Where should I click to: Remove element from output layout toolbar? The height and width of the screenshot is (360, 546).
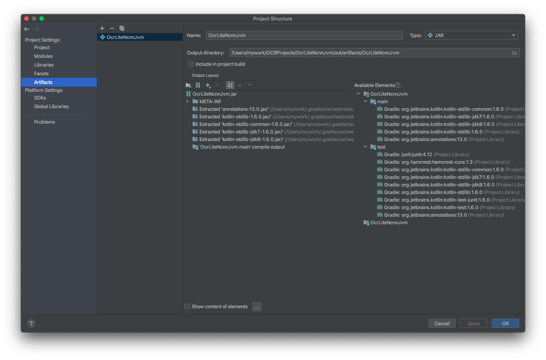tap(218, 85)
